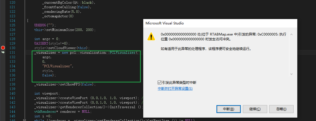Click the current statement arrow at line 131
Viewport: 316px width, 121px height.
3,53
